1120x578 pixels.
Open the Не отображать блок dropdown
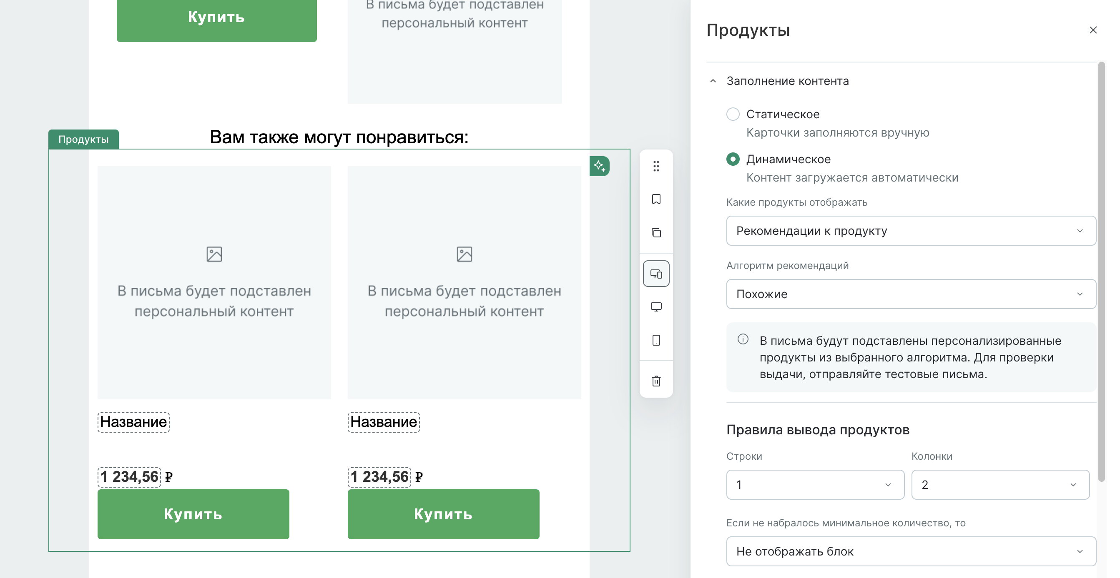click(x=911, y=551)
